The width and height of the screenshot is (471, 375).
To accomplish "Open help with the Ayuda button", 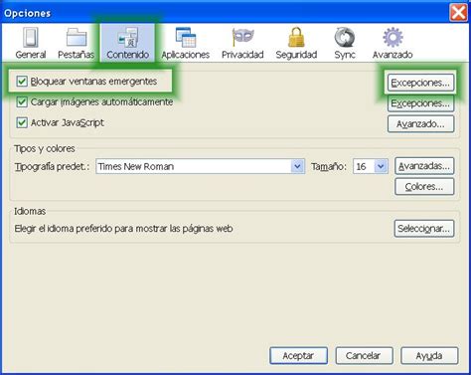I will coord(429,356).
